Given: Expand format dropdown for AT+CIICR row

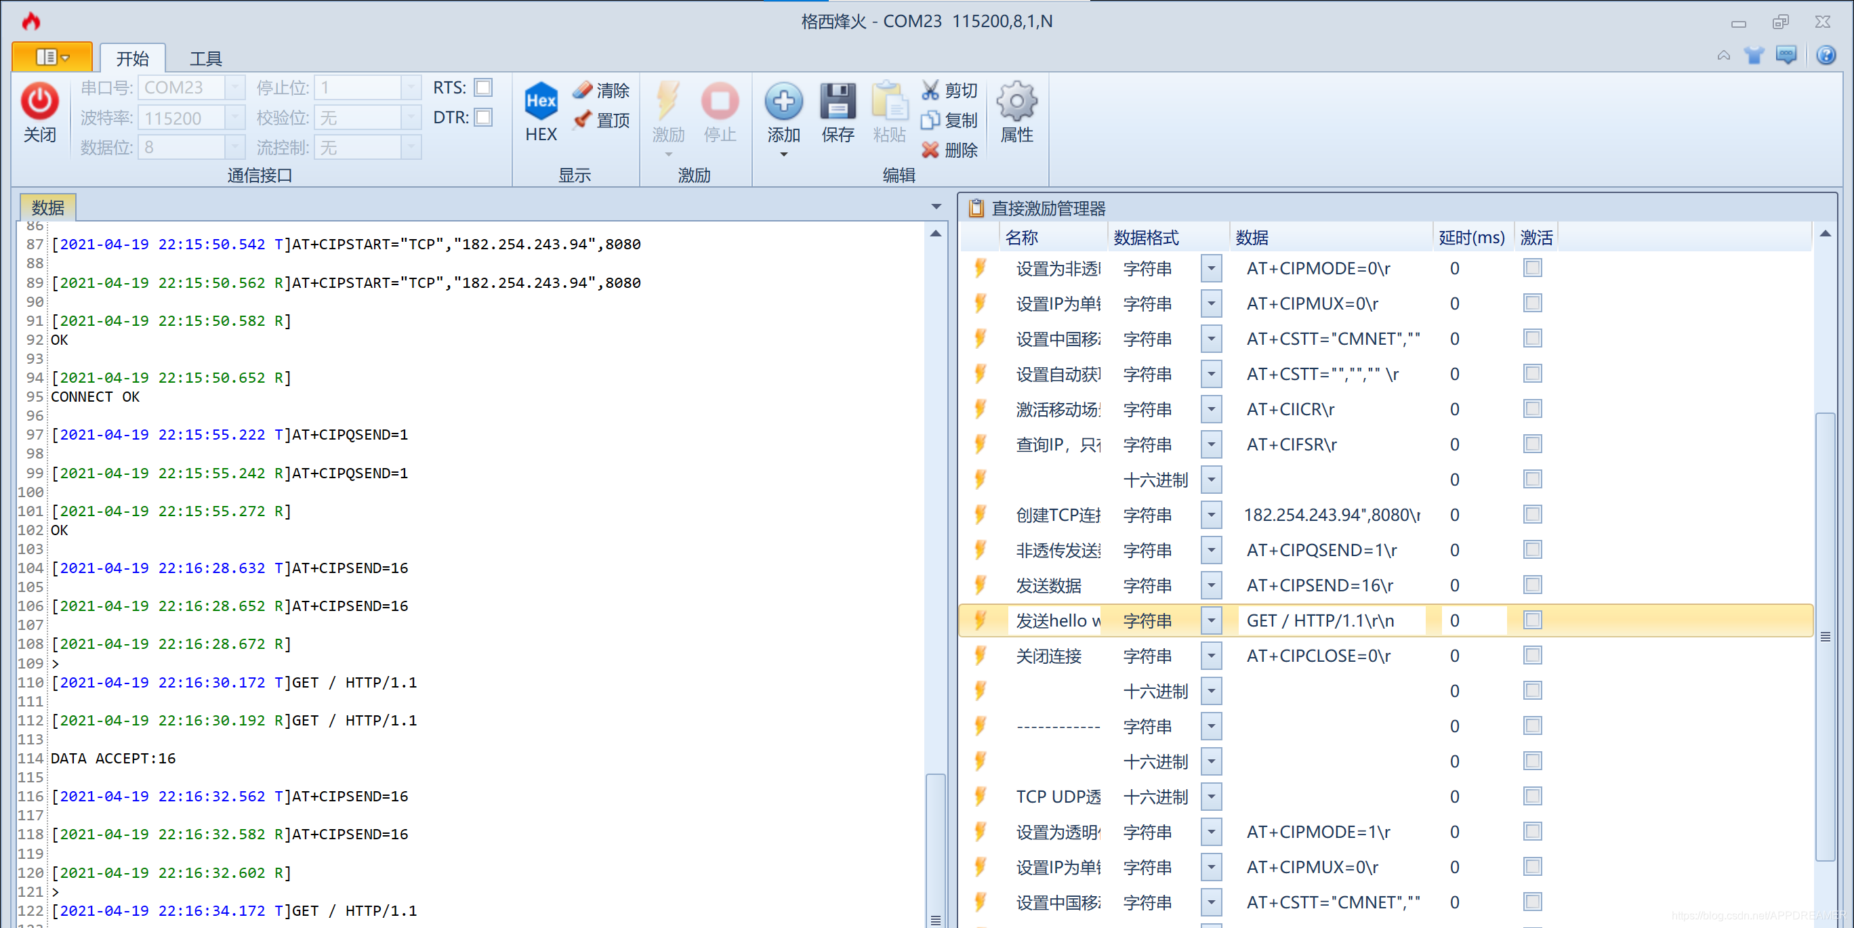Looking at the screenshot, I should coord(1212,408).
